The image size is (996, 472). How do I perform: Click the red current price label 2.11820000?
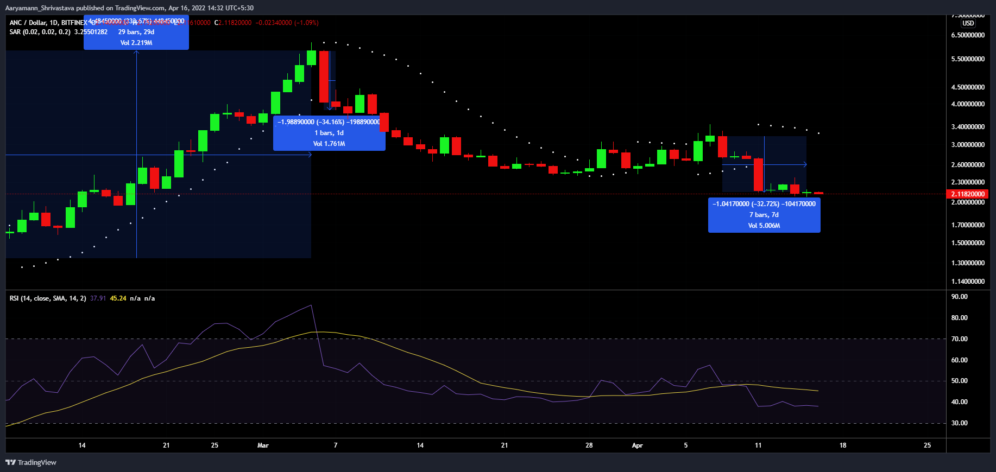pyautogui.click(x=967, y=194)
